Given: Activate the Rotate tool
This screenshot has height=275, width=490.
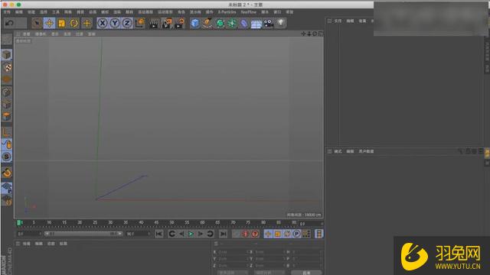Looking at the screenshot, I should click(74, 23).
